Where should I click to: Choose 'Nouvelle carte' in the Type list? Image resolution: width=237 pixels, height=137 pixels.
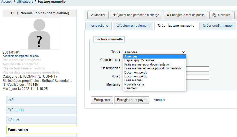(134, 84)
